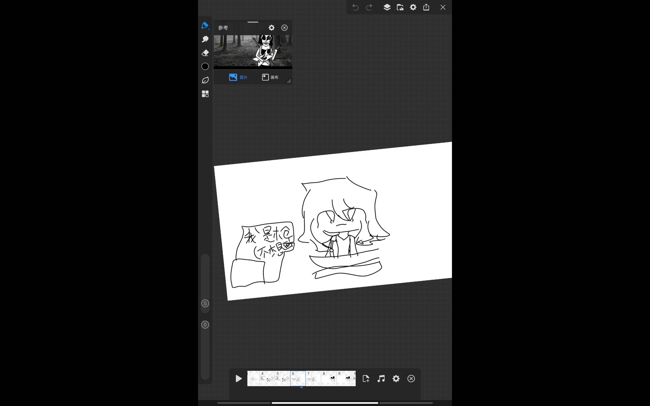
Task: Open the reference panel settings gear
Action: click(271, 28)
